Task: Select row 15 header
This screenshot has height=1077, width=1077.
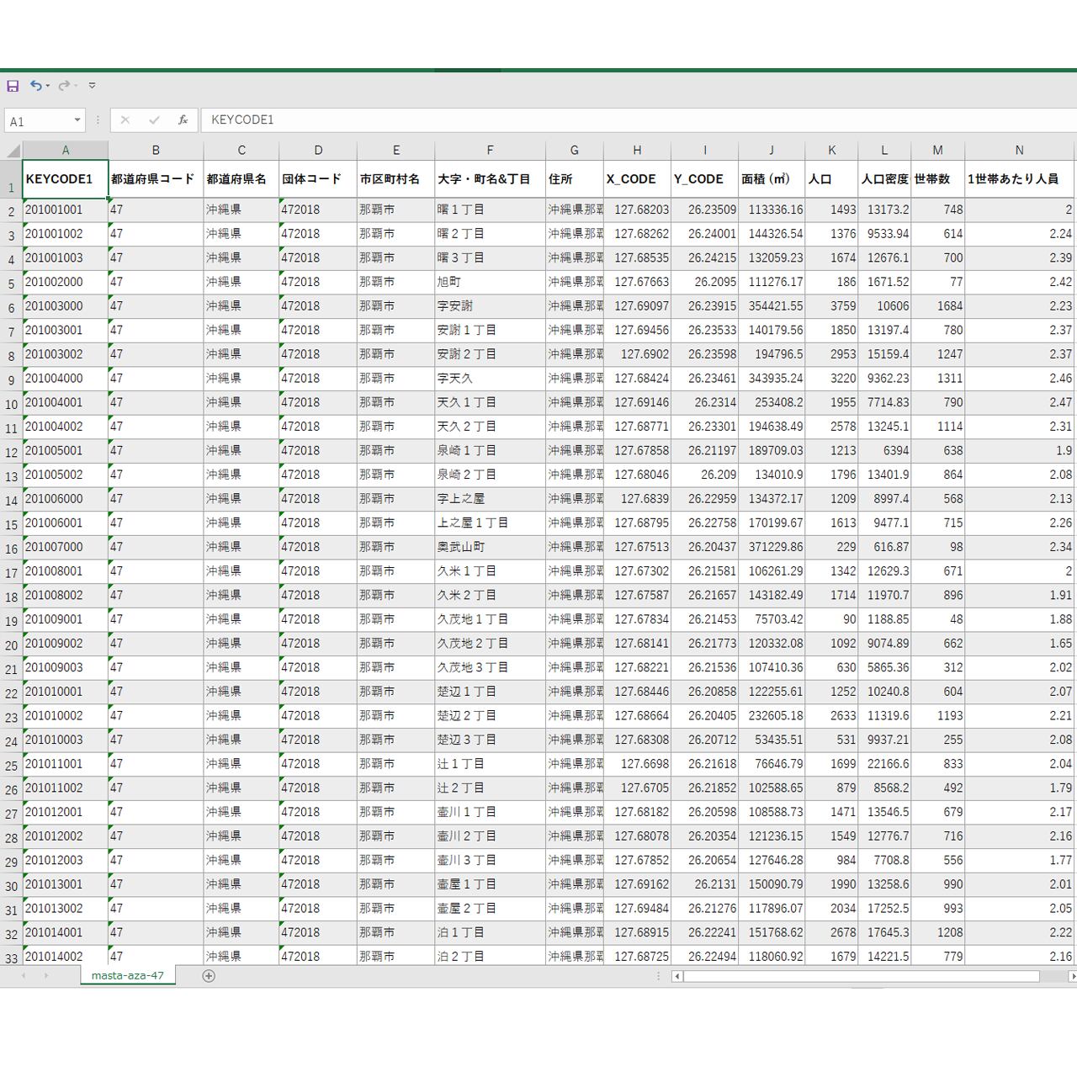Action: pyautogui.click(x=11, y=525)
